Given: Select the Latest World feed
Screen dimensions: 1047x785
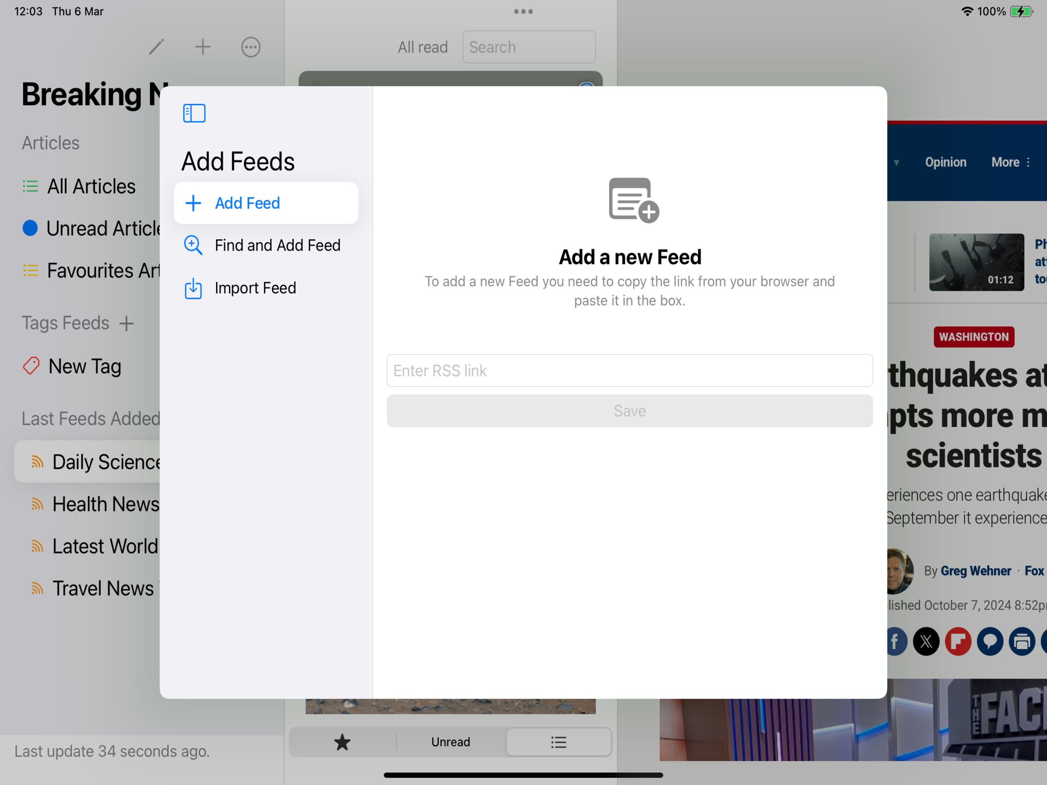Looking at the screenshot, I should [95, 546].
